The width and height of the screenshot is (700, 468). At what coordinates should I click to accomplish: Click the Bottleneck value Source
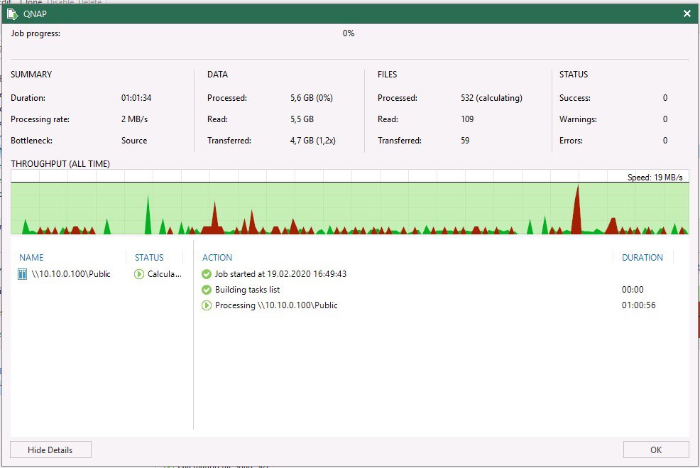(x=134, y=140)
